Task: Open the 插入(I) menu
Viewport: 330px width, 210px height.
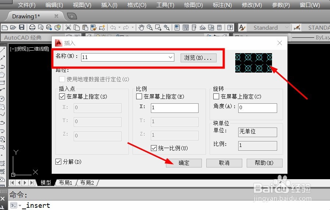Action: click(x=109, y=5)
